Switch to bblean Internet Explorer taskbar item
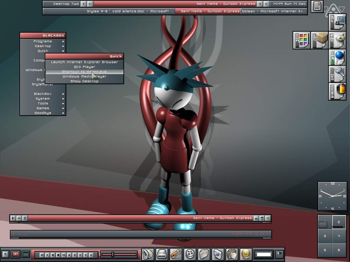 click(x=274, y=11)
